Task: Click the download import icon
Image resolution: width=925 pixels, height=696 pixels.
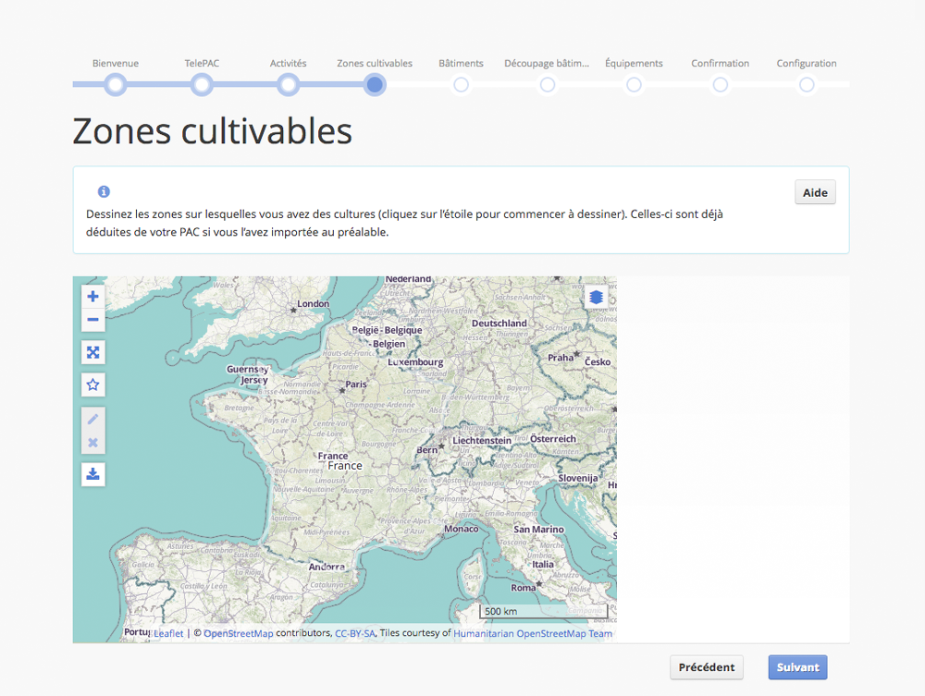Action: [92, 474]
